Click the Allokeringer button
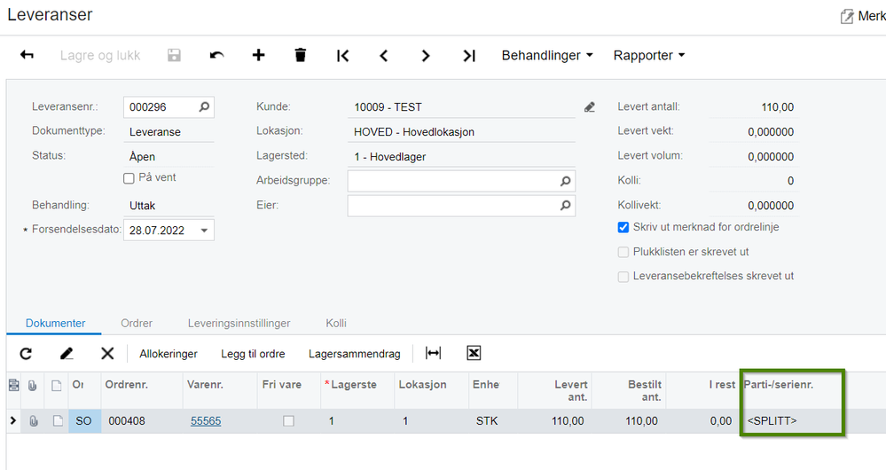The image size is (886, 470). pos(169,354)
